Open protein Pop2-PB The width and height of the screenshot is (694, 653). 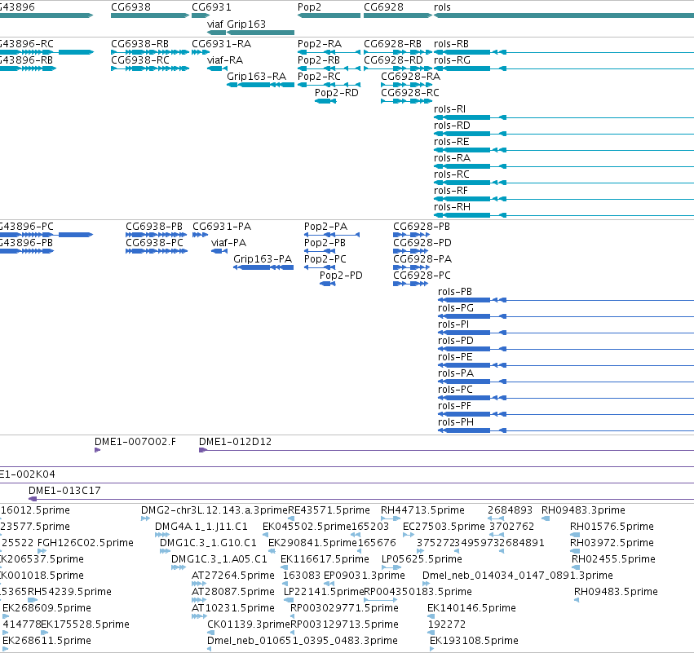(325, 243)
